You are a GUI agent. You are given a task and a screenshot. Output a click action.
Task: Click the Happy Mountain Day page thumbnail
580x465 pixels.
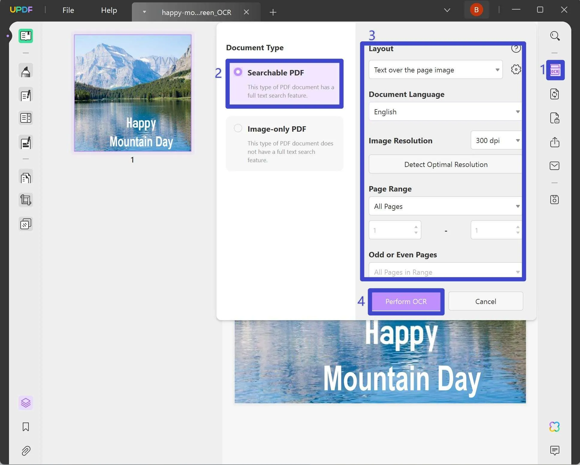tap(132, 92)
